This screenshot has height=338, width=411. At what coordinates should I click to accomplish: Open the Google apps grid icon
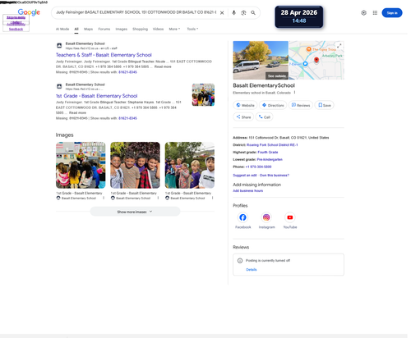pyautogui.click(x=375, y=13)
